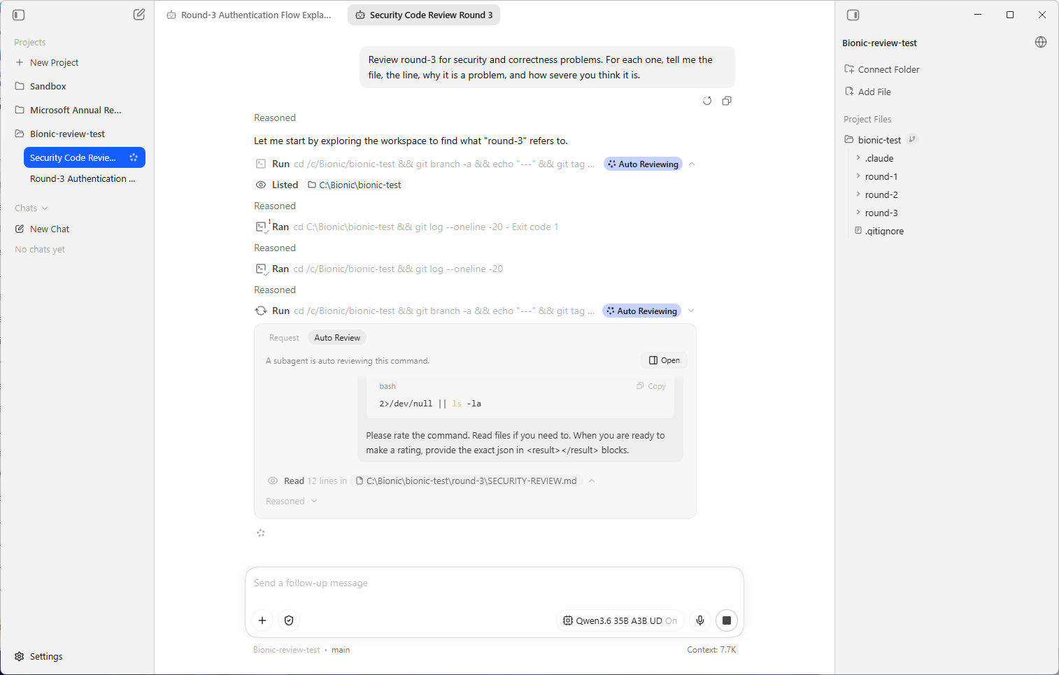The height and width of the screenshot is (675, 1059).
Task: Focus the follow-up message input field
Action: tap(494, 583)
